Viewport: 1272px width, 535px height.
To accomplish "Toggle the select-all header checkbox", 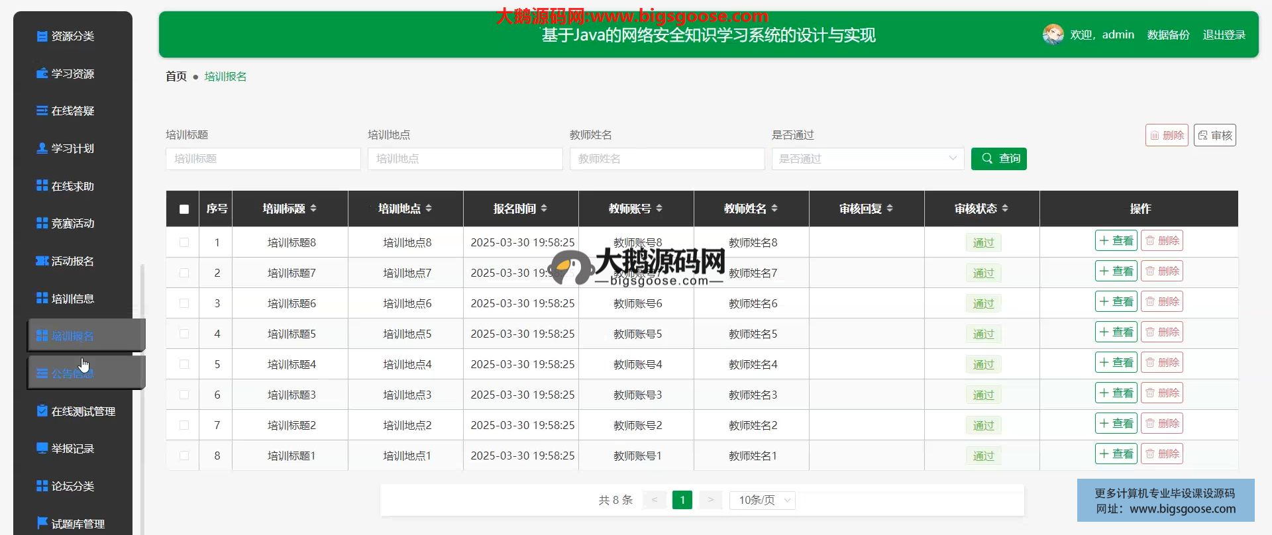I will 184,209.
